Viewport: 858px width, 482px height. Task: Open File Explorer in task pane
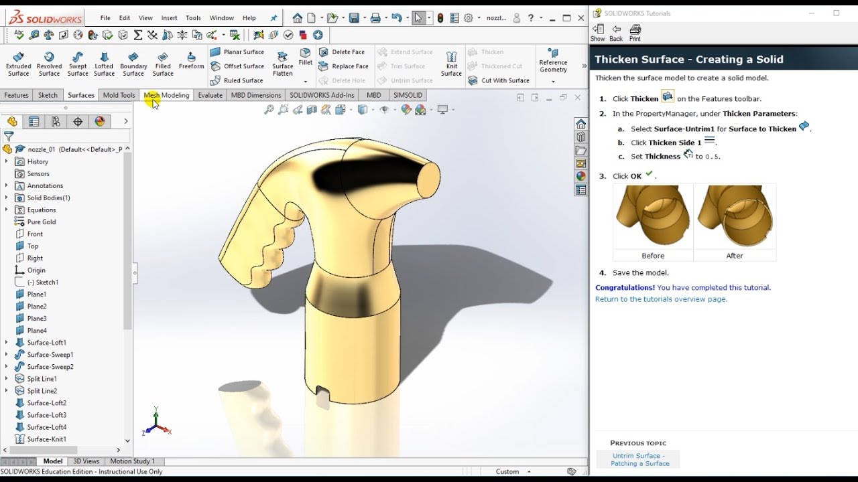(581, 150)
